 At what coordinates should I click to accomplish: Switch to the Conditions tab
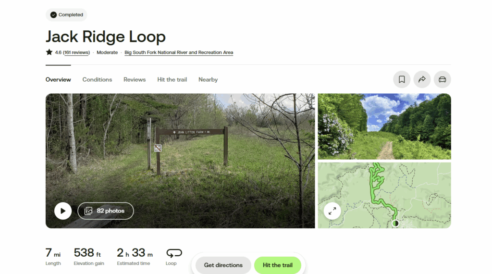pos(97,80)
